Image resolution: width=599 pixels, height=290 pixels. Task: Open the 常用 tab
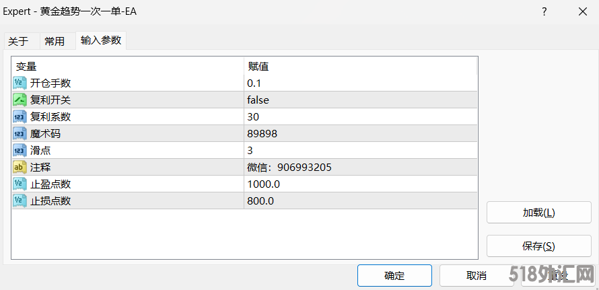(55, 41)
